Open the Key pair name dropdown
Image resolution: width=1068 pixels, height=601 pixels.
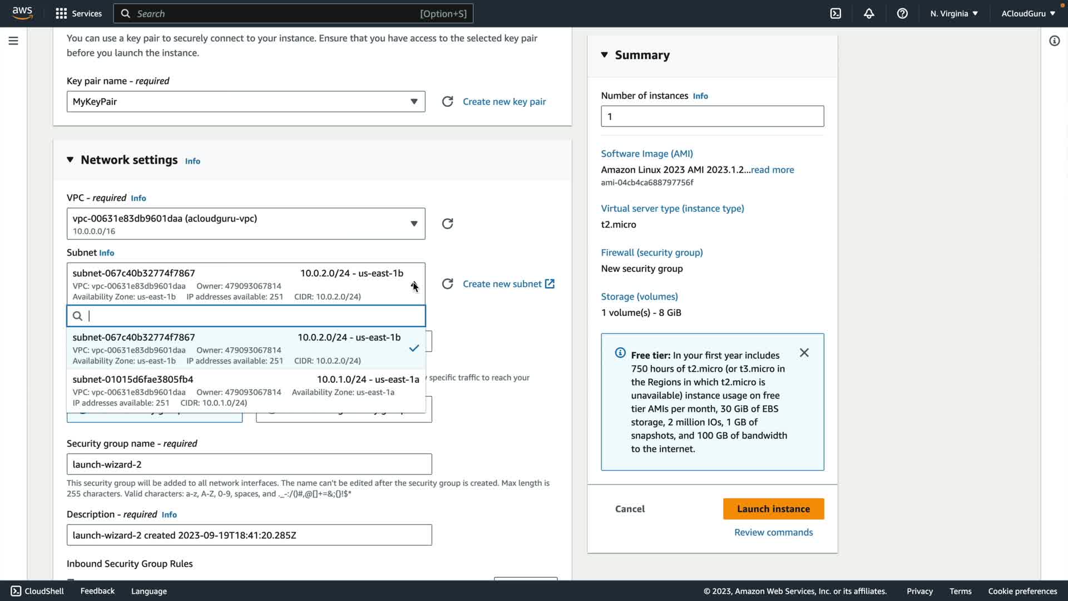click(246, 101)
